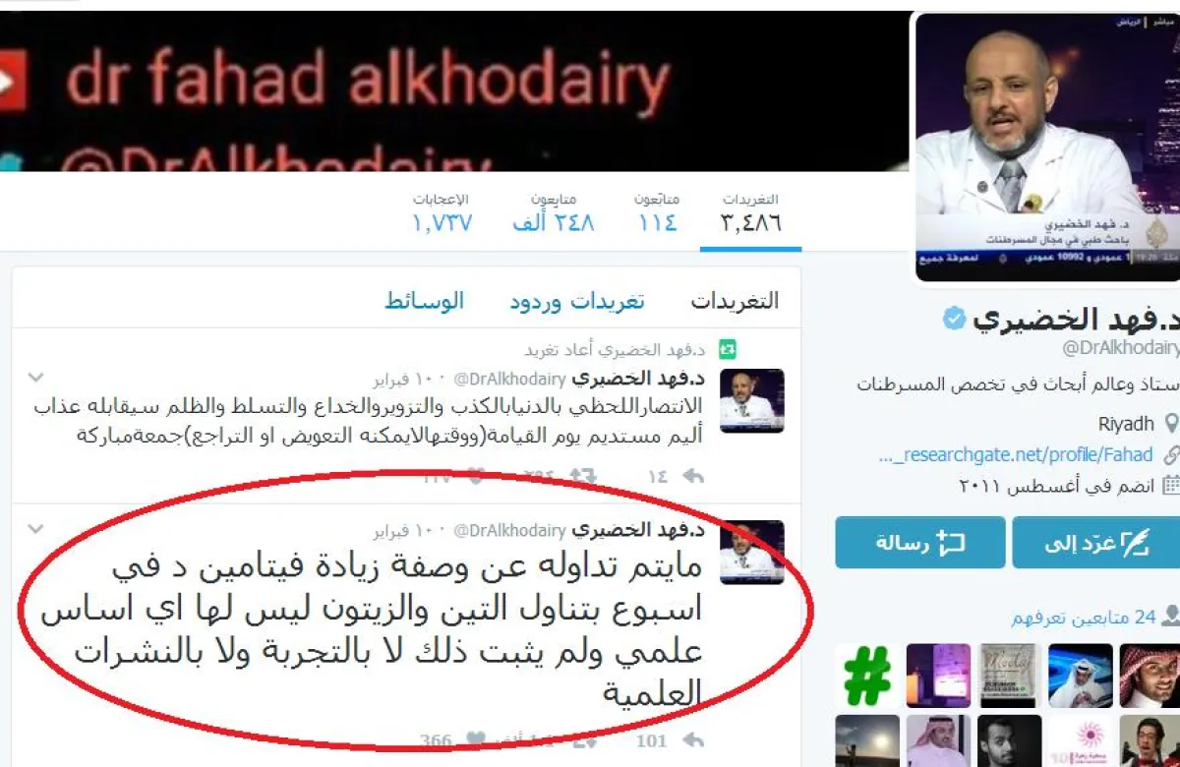Click the retweet icon on the first tweet

click(x=582, y=476)
